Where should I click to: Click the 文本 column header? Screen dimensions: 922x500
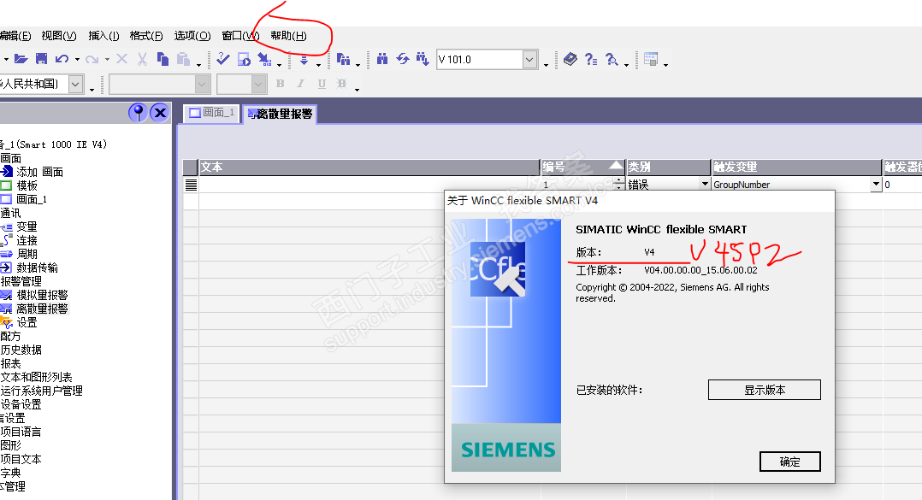coord(369,167)
